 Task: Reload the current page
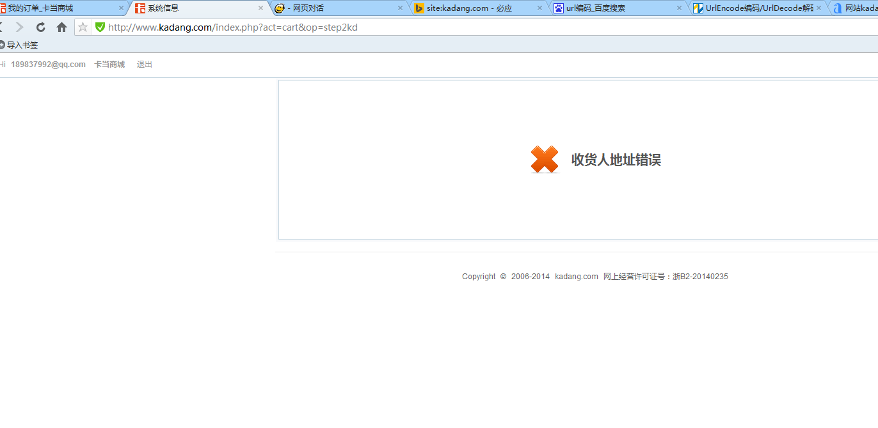click(40, 27)
